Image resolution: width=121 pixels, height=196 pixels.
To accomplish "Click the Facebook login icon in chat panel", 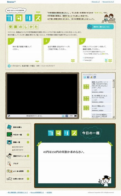I will 88,77.
